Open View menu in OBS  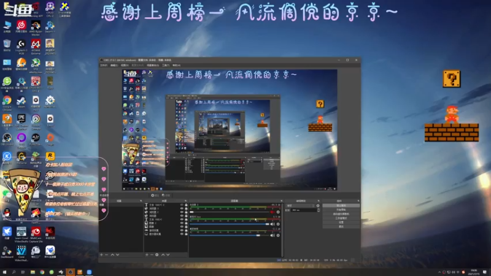(125, 66)
